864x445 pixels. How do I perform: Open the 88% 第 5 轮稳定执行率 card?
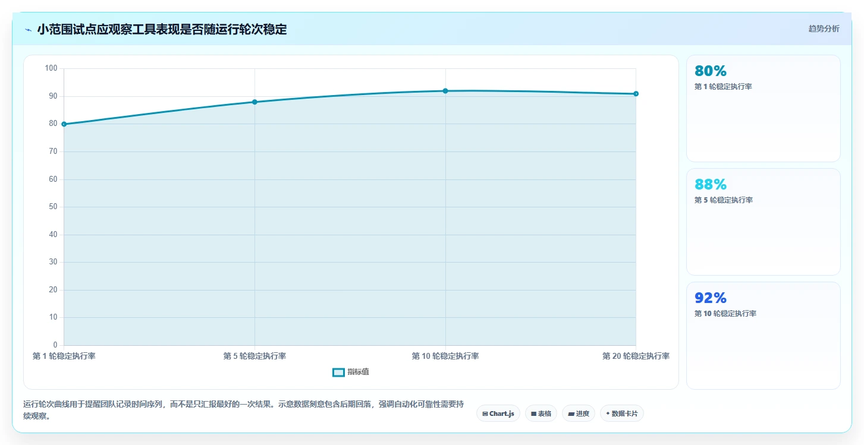(x=764, y=222)
